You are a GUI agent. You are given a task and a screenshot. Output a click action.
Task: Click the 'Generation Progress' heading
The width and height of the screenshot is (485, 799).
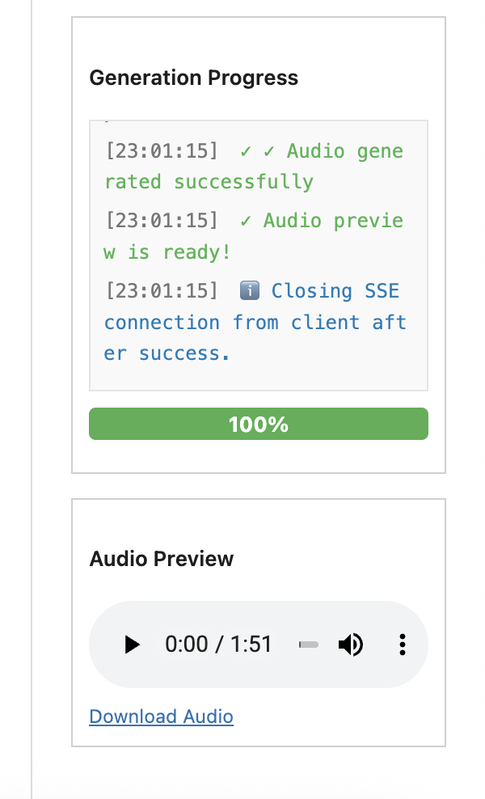[x=193, y=78]
